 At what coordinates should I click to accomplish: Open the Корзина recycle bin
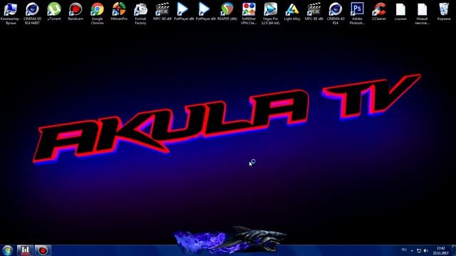444,11
